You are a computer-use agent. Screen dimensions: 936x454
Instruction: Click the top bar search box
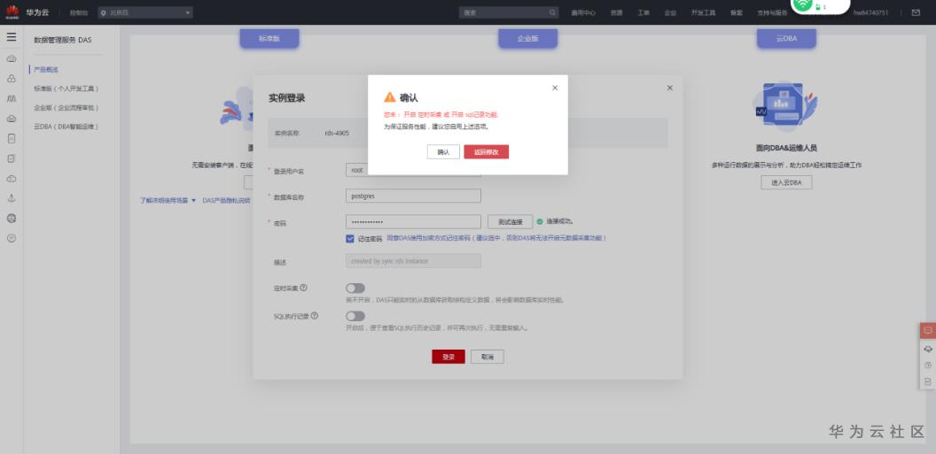[509, 12]
